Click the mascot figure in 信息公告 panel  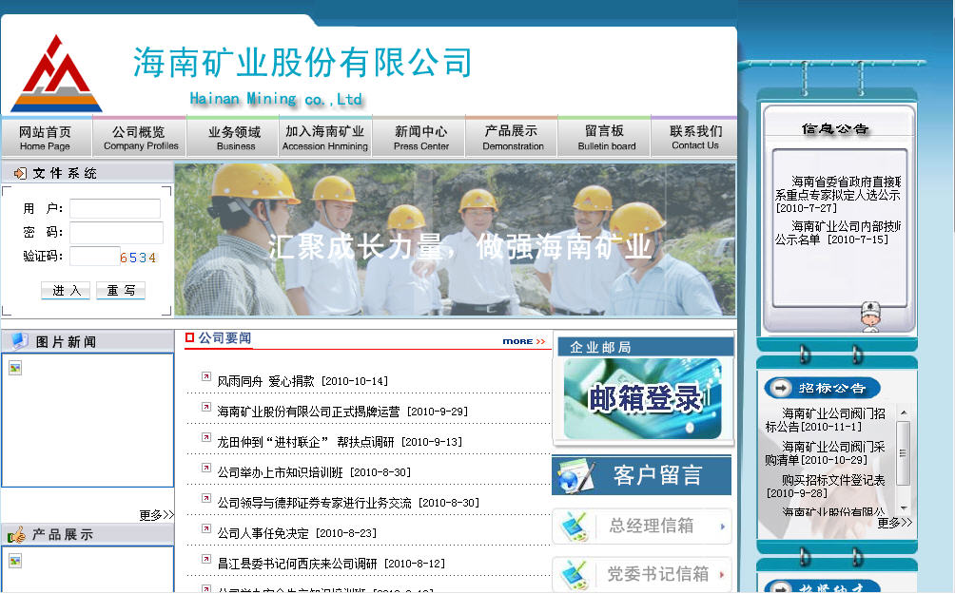869,316
